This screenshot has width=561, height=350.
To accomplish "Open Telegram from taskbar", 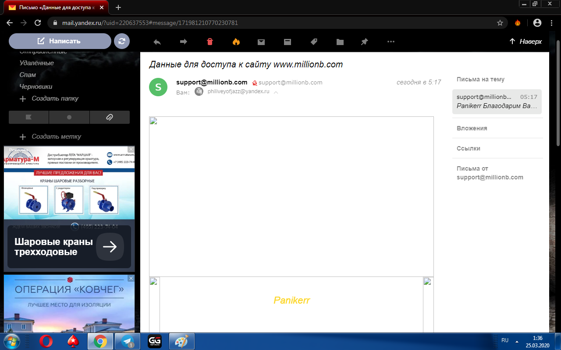I will coord(127,341).
